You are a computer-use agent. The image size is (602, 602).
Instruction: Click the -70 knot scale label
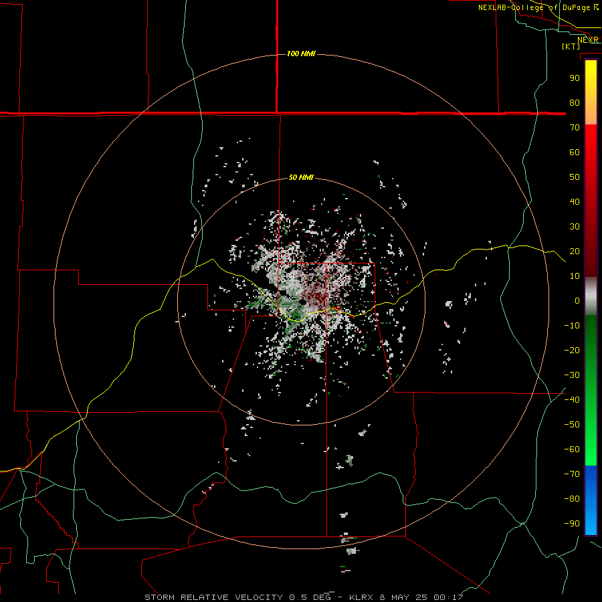coord(572,474)
